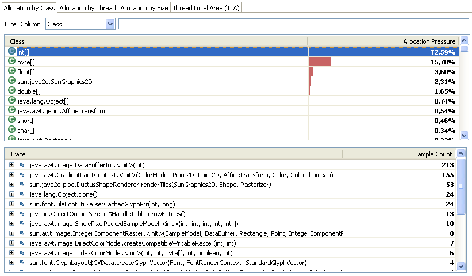Select the byte[] class row text

(x=26, y=62)
